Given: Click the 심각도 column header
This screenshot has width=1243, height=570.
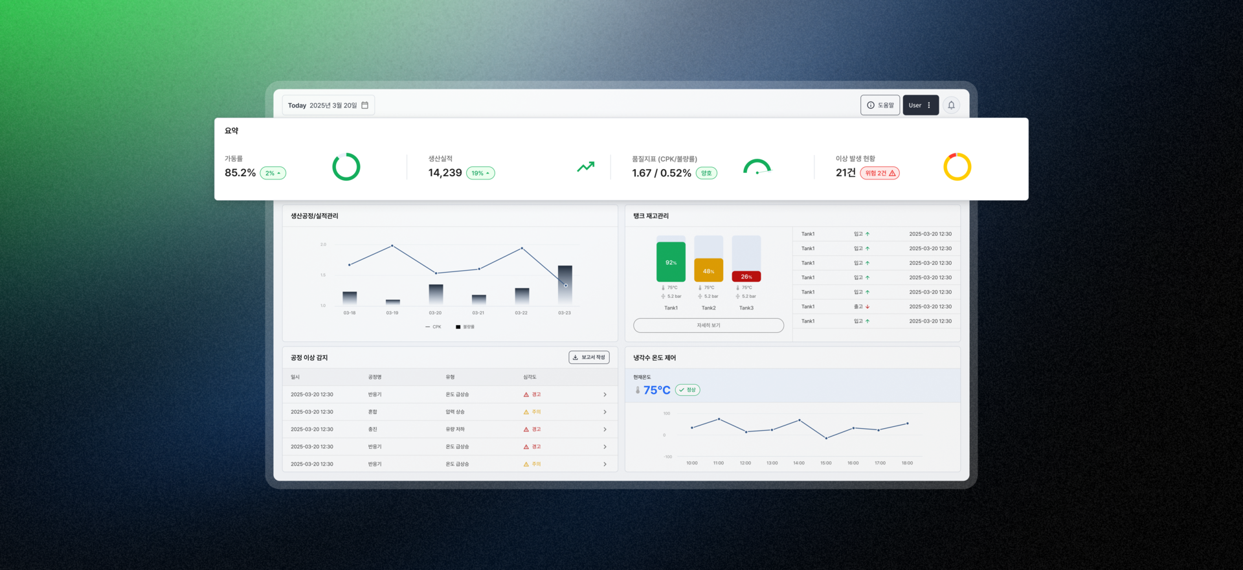Looking at the screenshot, I should pos(530,377).
